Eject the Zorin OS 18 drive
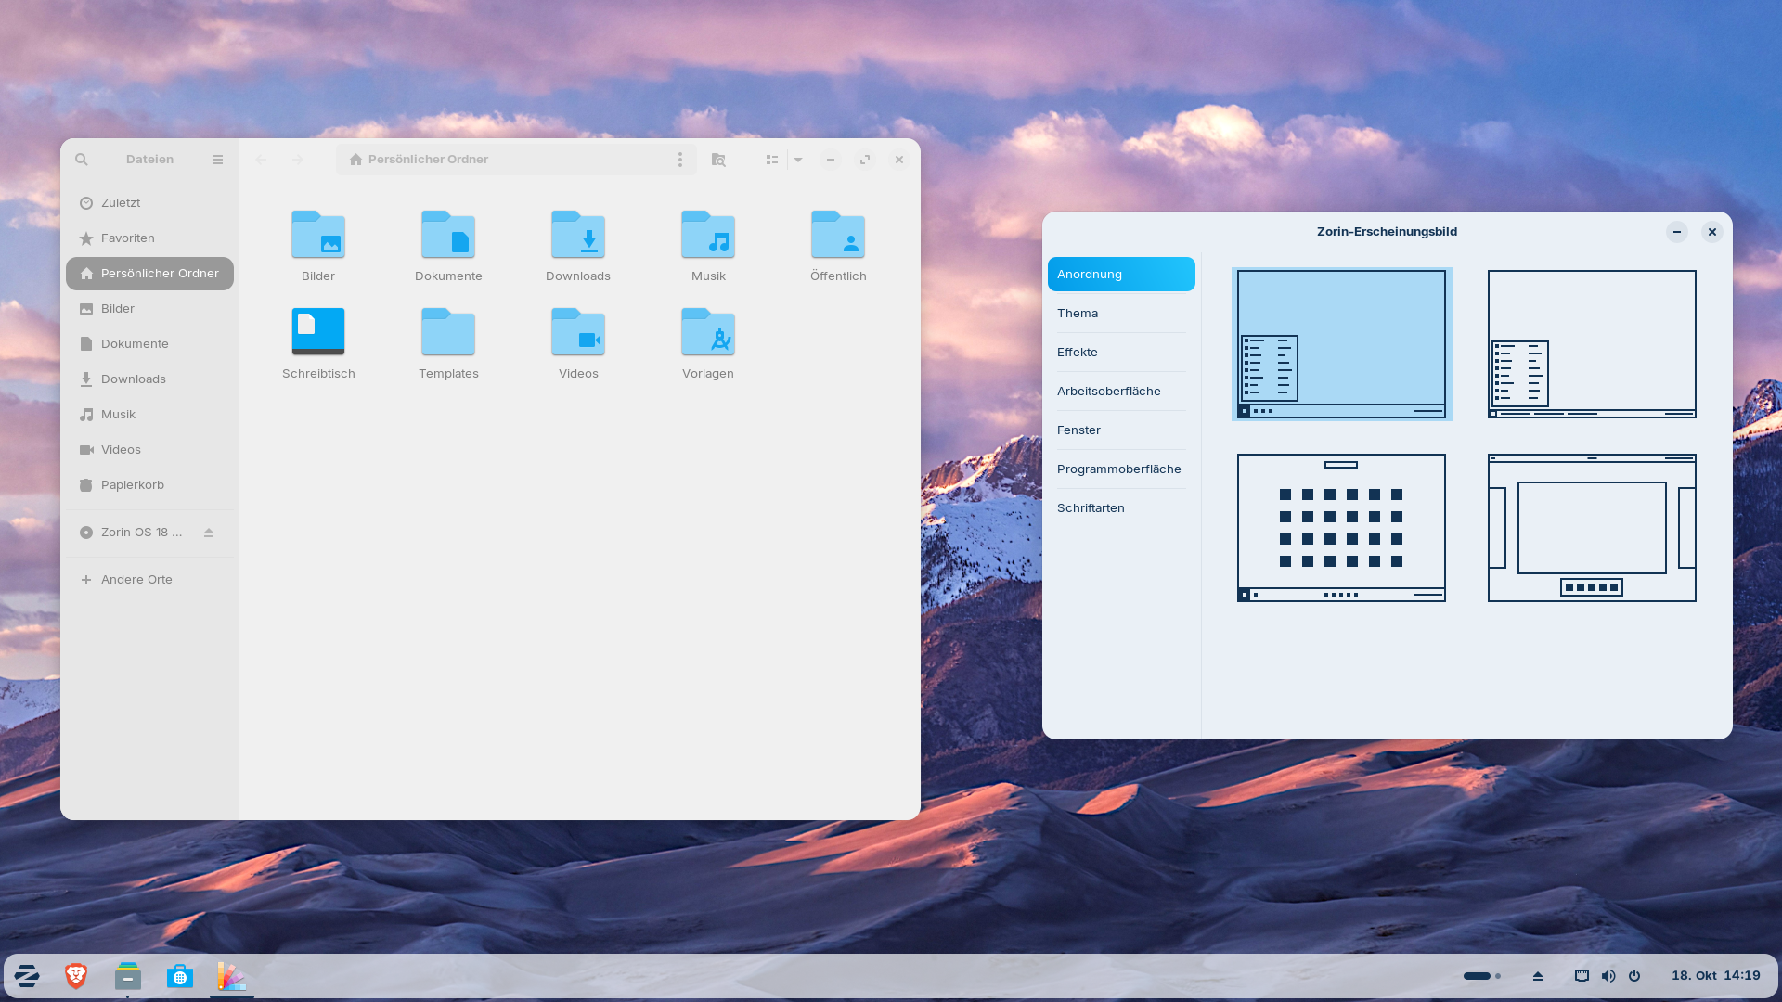This screenshot has width=1782, height=1002. (209, 533)
